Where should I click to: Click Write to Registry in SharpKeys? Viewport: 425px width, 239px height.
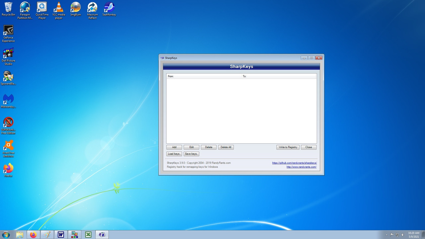coord(288,147)
